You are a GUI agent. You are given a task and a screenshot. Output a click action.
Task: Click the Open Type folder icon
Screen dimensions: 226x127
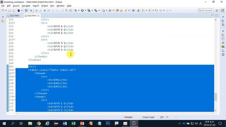[117, 10]
